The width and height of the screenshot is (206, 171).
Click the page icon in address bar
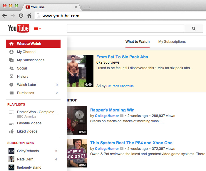click(38, 16)
